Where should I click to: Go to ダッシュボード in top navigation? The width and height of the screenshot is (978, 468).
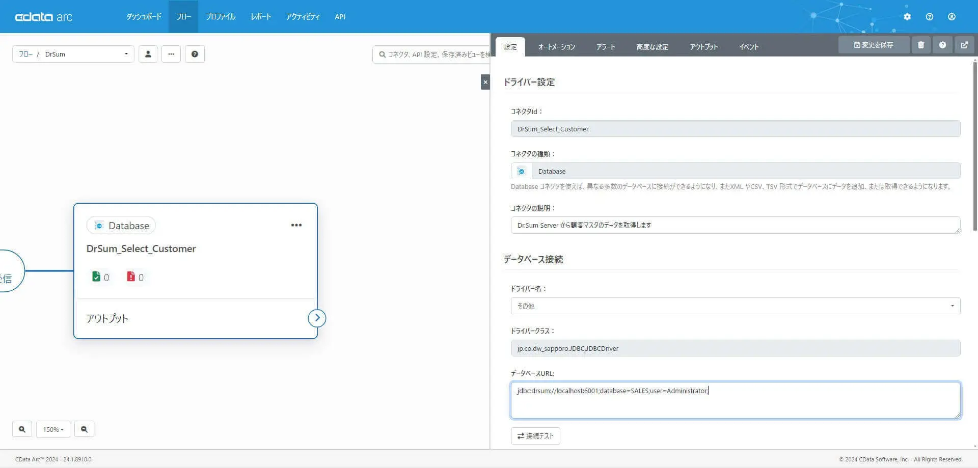[144, 17]
